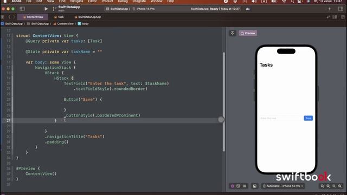Click the source editor vertical scrollbar
This screenshot has width=347, height=195.
point(224,102)
